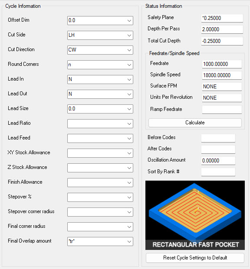
Task: Expand the Finish Allowance dropdown
Action: point(100,182)
